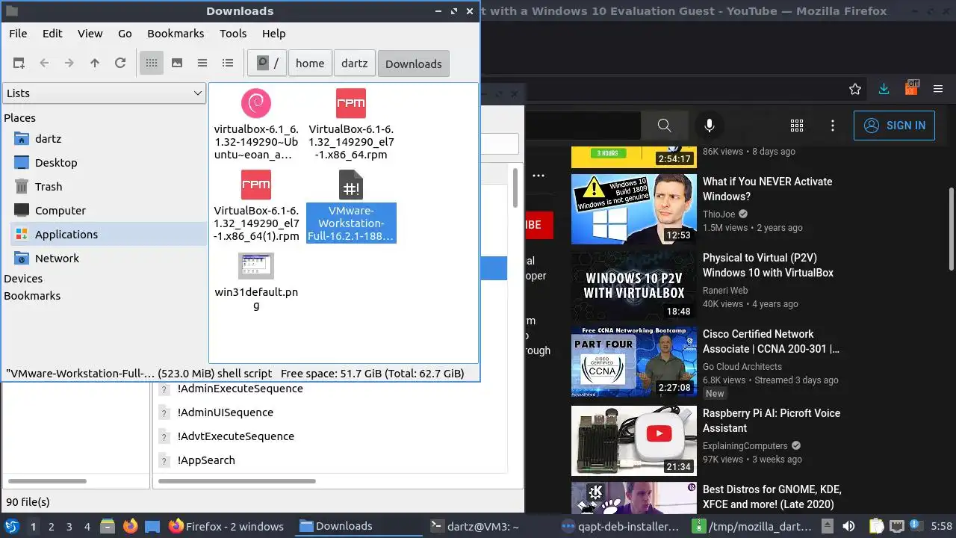Launch Firefox from the taskbar quick launcher
This screenshot has height=538, width=956.
coord(130,526)
